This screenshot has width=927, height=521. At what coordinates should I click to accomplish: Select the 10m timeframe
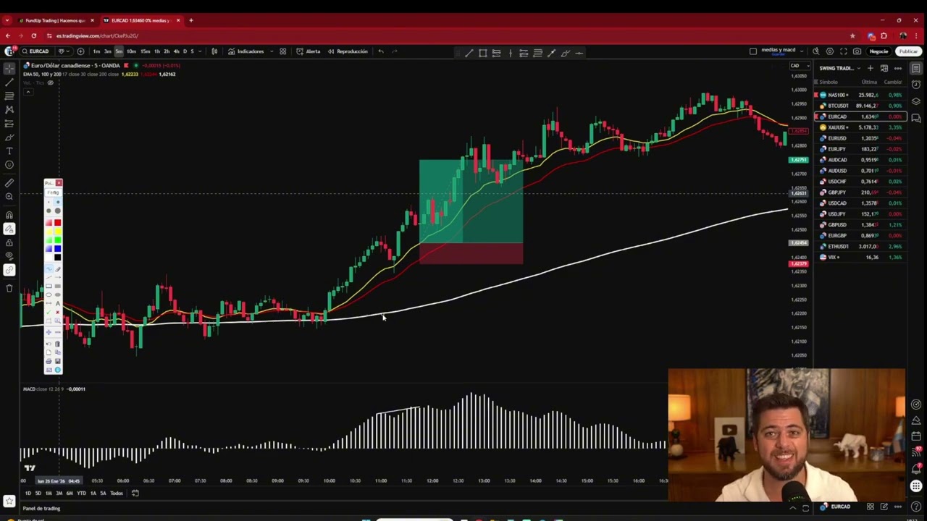(131, 51)
